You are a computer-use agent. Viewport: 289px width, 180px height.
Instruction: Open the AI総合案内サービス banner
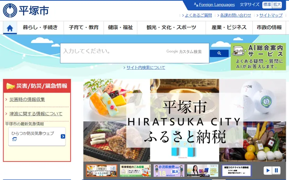pos(258,57)
